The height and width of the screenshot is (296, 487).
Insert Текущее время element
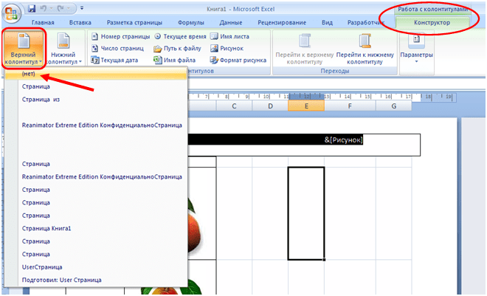point(181,36)
